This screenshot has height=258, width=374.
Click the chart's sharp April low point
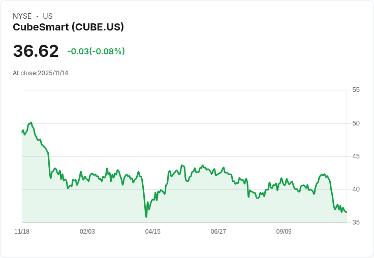(146, 217)
